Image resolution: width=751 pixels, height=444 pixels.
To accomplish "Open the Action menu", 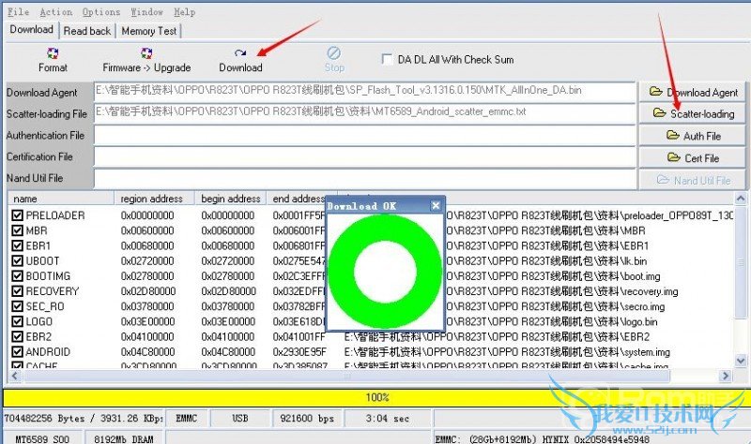I will click(56, 12).
